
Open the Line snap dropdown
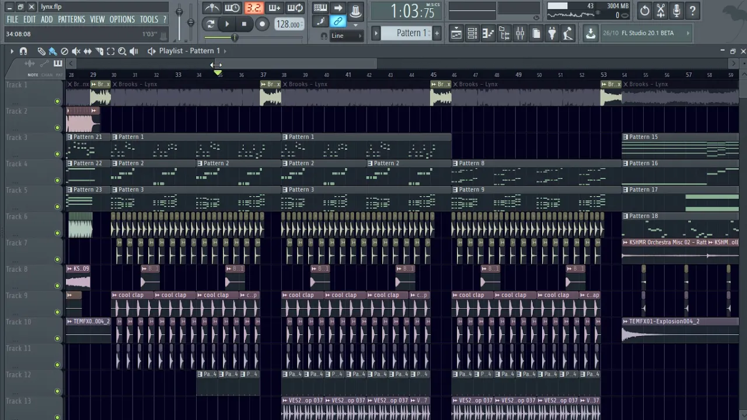tap(346, 36)
